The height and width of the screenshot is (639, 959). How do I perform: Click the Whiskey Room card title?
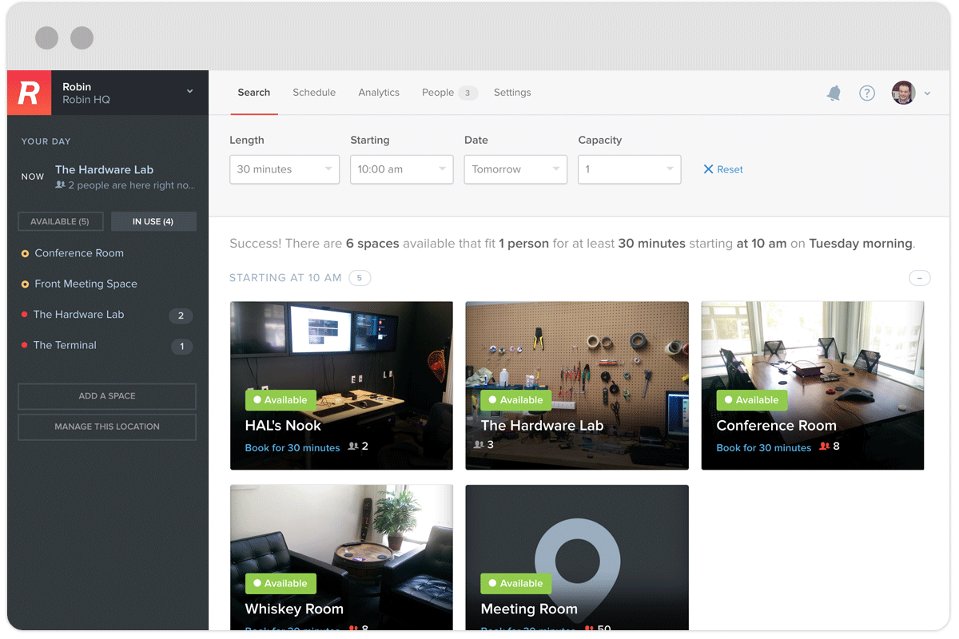tap(294, 609)
